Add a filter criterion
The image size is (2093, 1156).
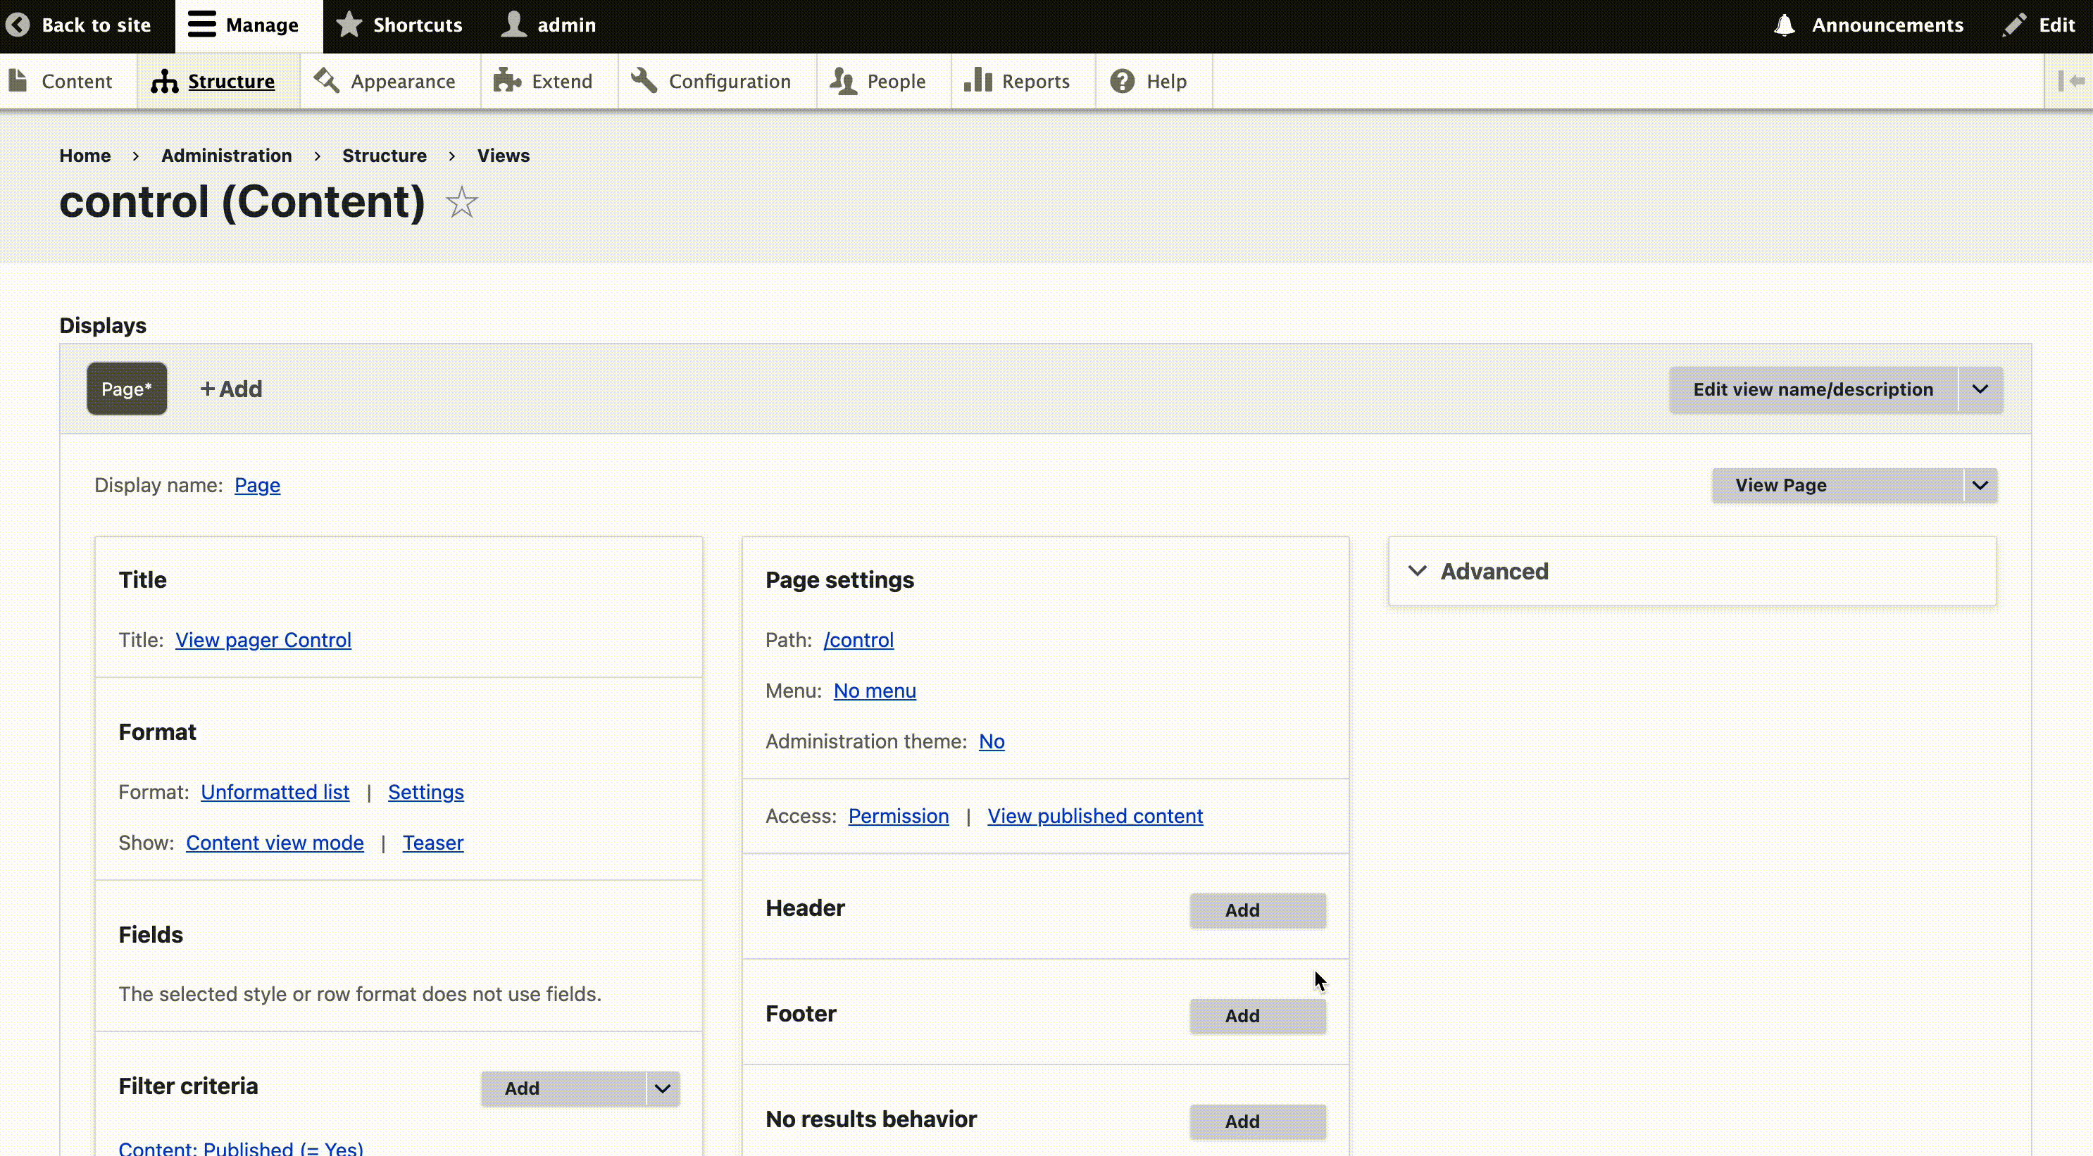(563, 1088)
